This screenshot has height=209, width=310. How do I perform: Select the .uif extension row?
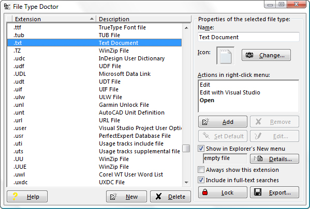(94, 89)
